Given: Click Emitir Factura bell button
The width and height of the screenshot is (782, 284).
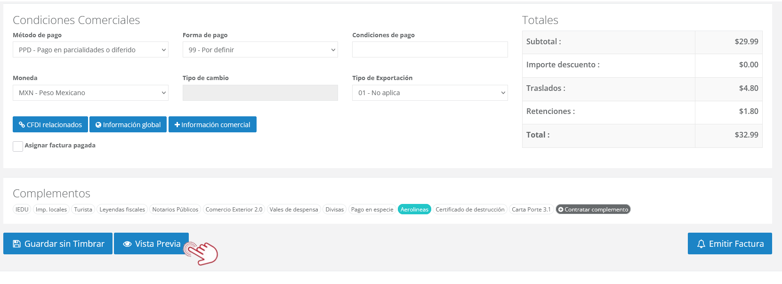Looking at the screenshot, I should coord(730,243).
